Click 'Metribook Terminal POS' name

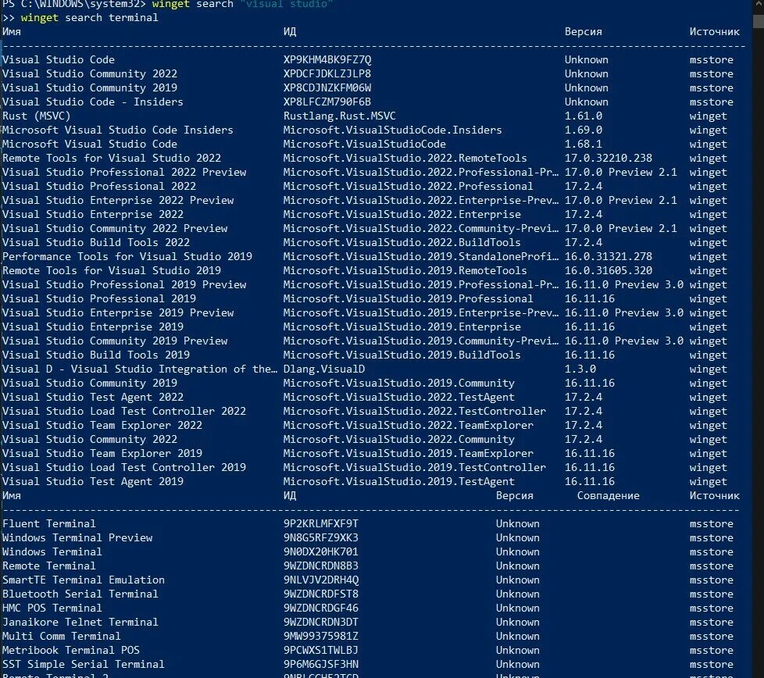tap(71, 651)
